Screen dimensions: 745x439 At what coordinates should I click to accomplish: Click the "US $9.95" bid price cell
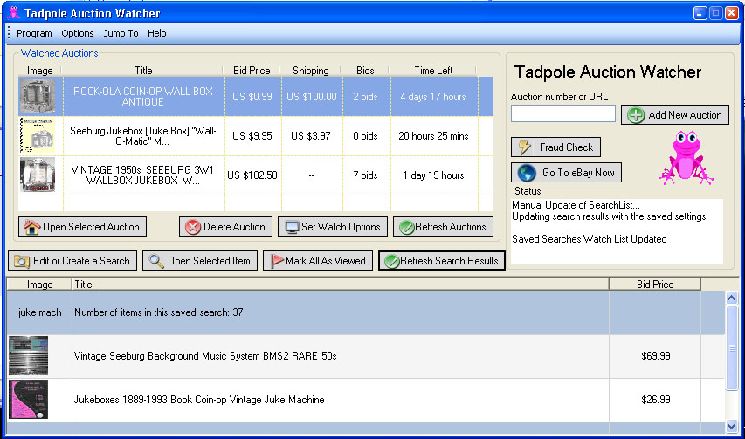pyautogui.click(x=252, y=136)
